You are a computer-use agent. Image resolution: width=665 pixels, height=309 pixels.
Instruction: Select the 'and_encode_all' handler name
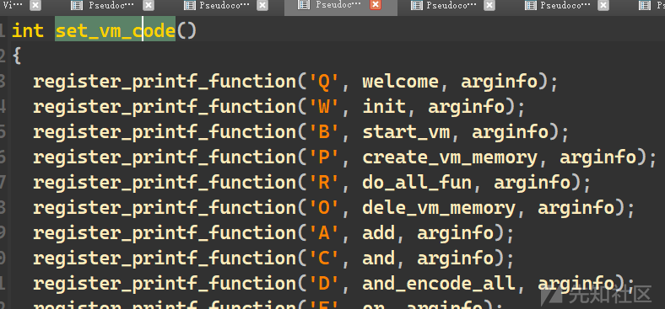pyautogui.click(x=439, y=284)
